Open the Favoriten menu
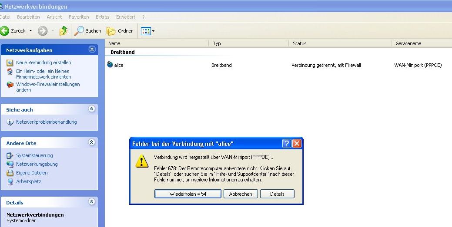 (79, 17)
